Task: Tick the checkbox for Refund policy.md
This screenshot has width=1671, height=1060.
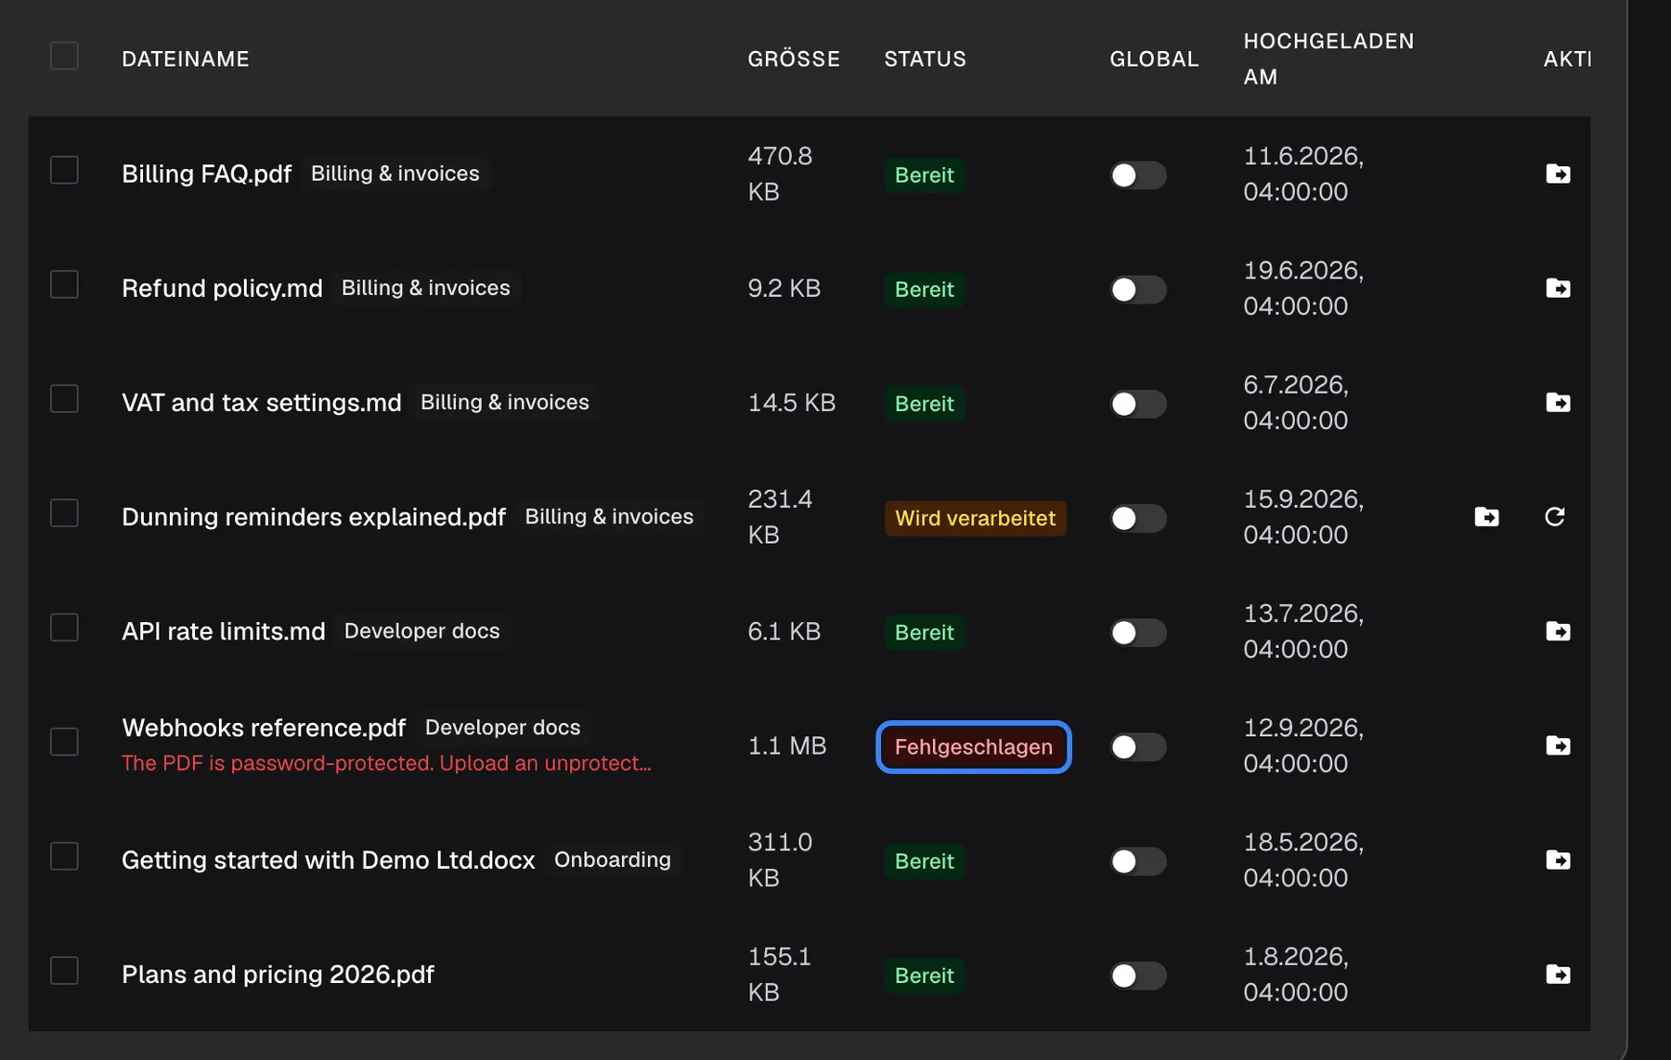Action: pyautogui.click(x=64, y=284)
